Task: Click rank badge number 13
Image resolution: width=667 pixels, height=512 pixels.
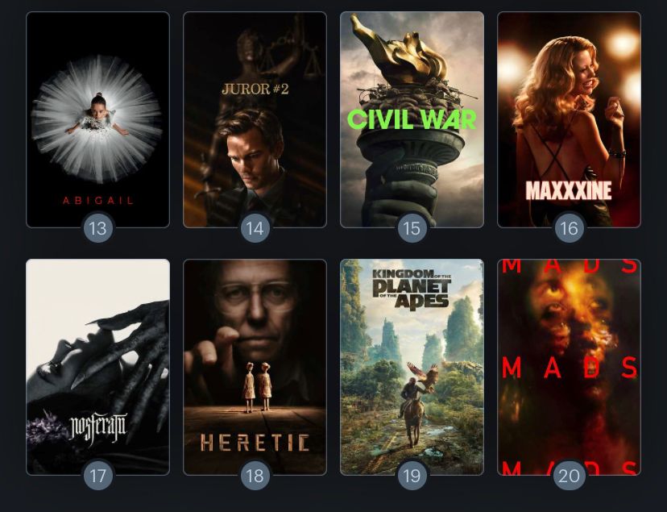Action: pyautogui.click(x=97, y=228)
